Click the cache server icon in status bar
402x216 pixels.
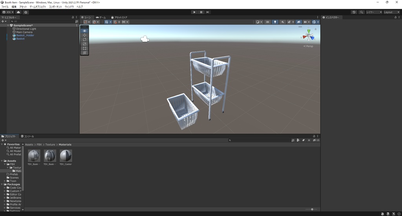(x=388, y=214)
